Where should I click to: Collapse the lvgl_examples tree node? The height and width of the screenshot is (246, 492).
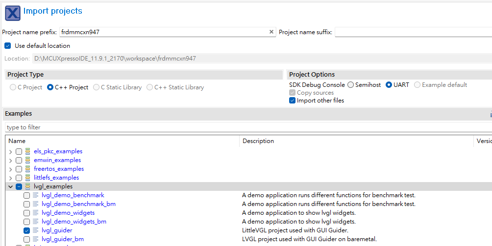[11, 186]
